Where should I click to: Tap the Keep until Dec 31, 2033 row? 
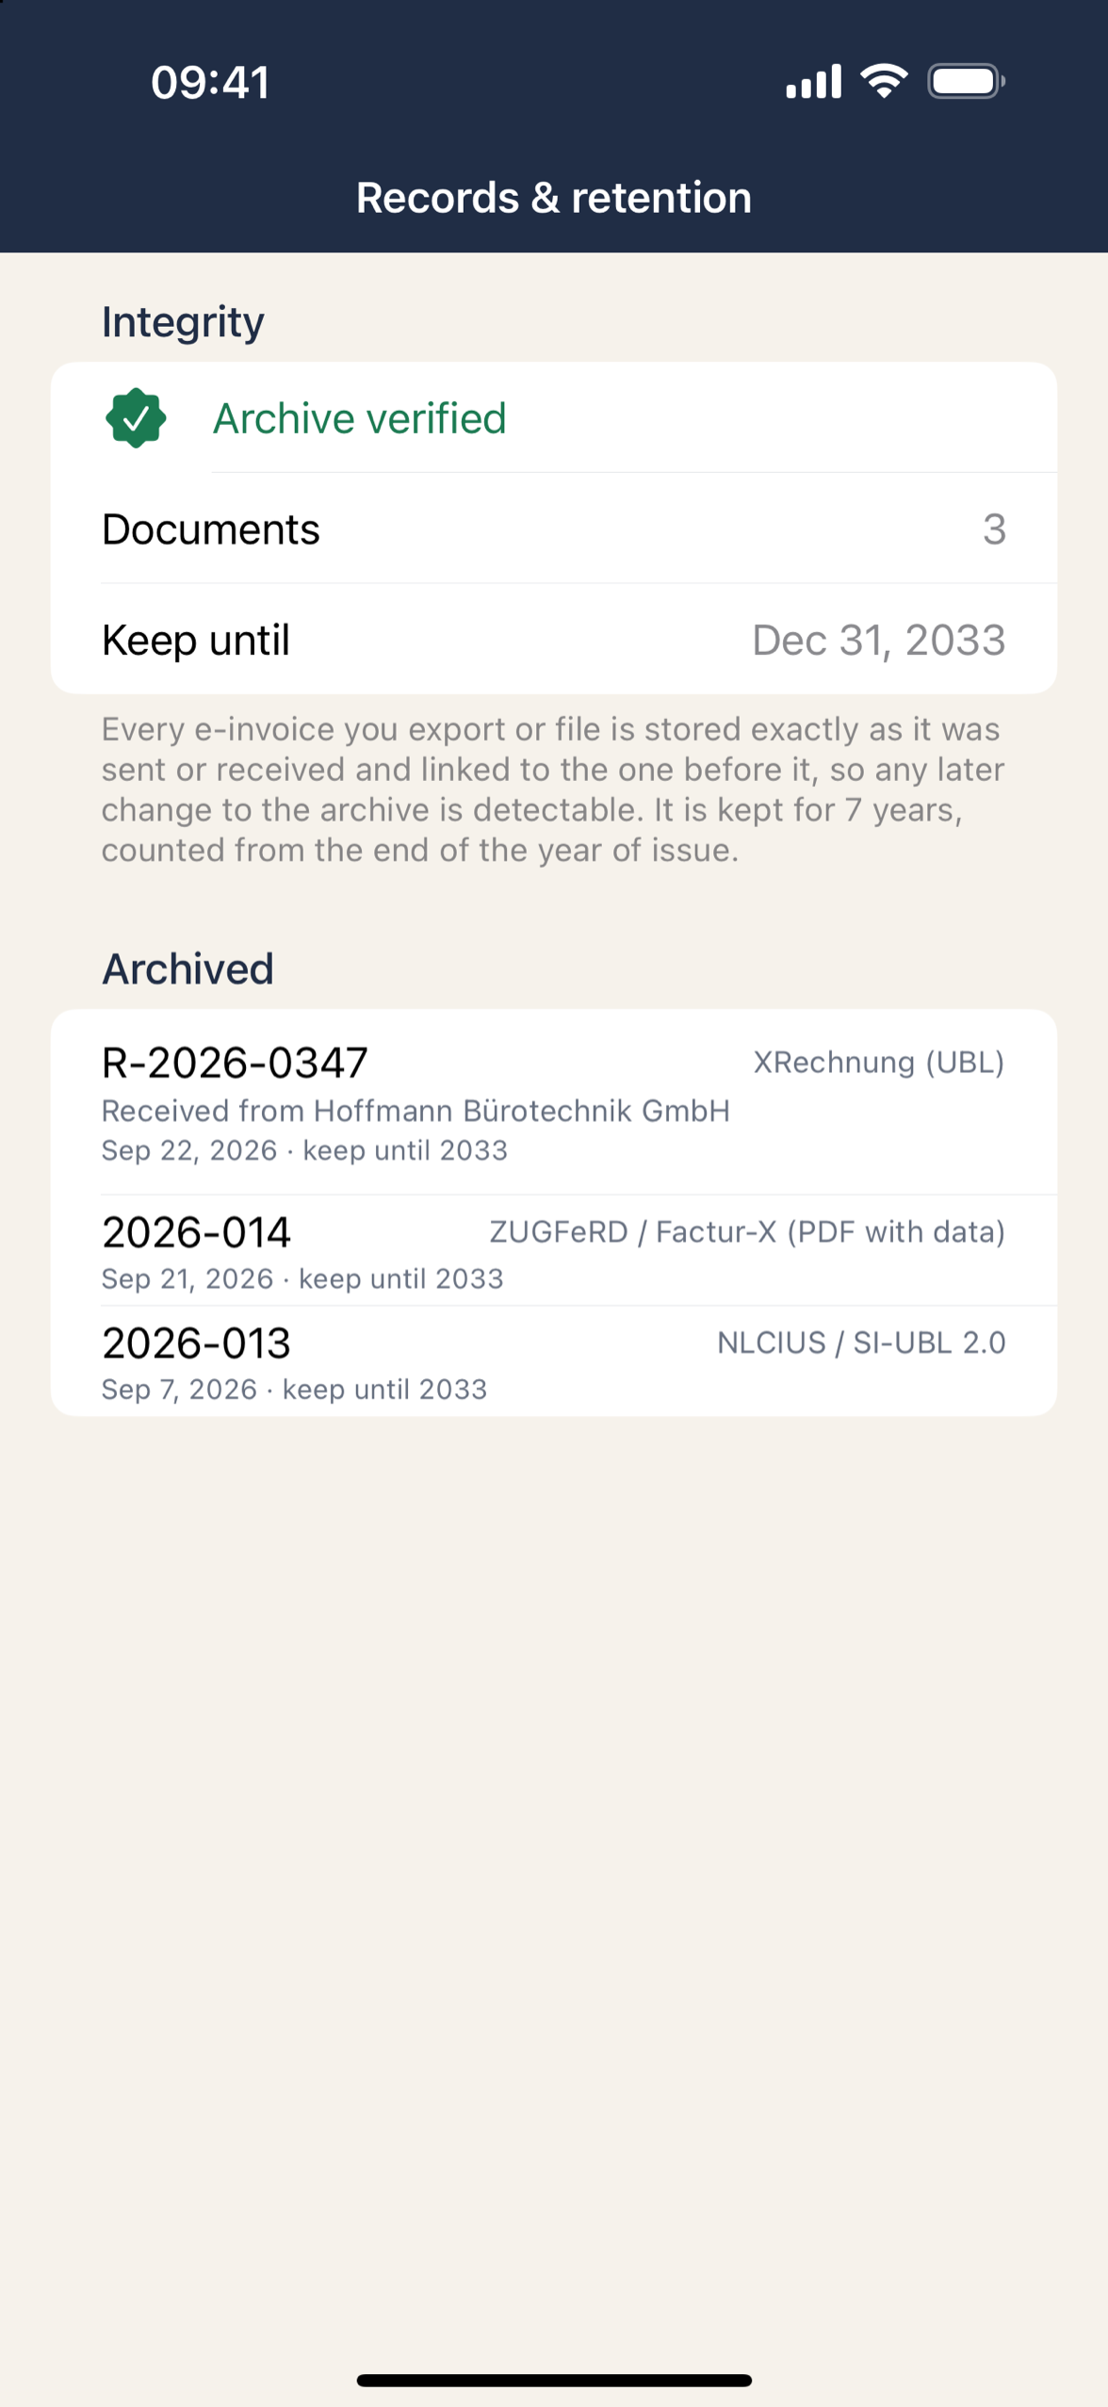(x=554, y=640)
